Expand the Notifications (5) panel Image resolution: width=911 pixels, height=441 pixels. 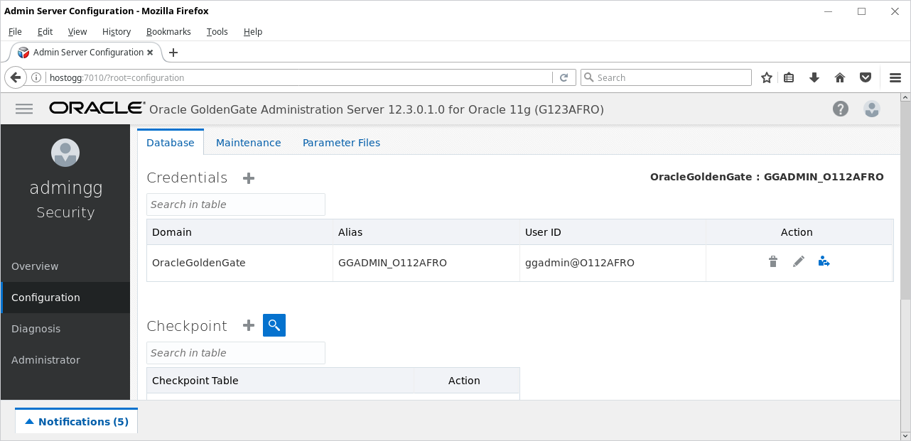click(x=77, y=421)
